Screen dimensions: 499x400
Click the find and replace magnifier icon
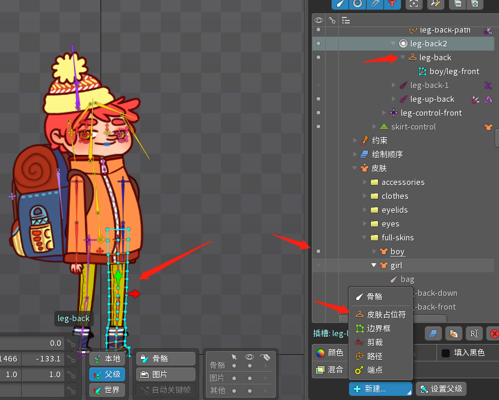pos(435,4)
